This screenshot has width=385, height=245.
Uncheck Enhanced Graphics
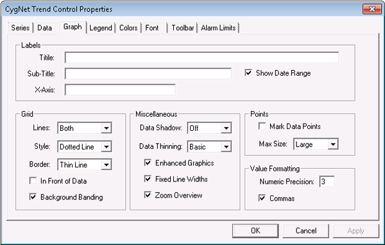[x=148, y=163]
